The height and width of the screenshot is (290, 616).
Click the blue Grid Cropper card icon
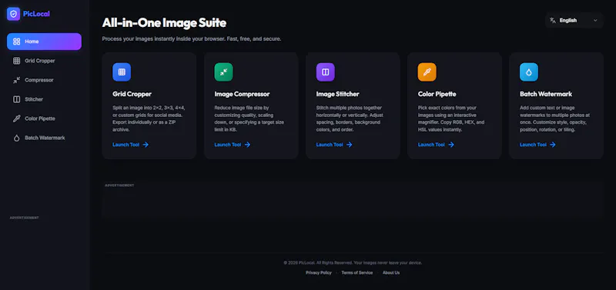[x=122, y=72]
